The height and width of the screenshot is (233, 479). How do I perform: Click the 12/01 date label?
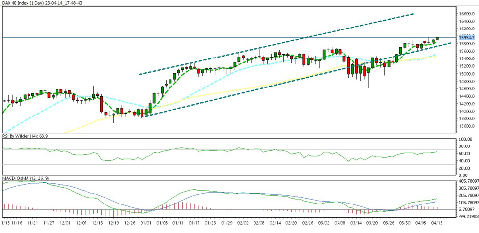(x=65, y=223)
